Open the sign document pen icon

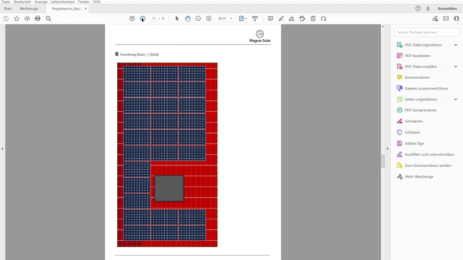[x=292, y=18]
